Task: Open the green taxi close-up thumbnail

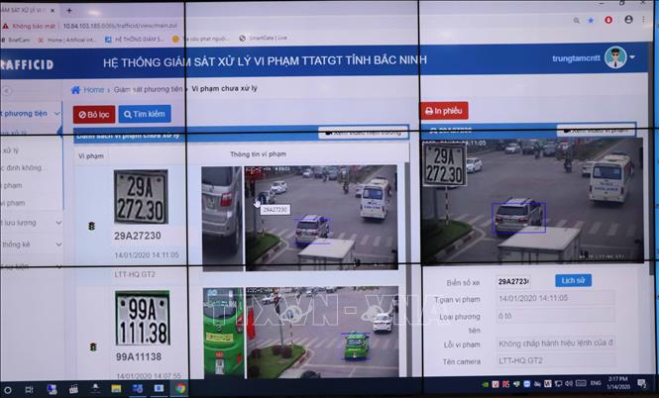Action: pos(223,332)
